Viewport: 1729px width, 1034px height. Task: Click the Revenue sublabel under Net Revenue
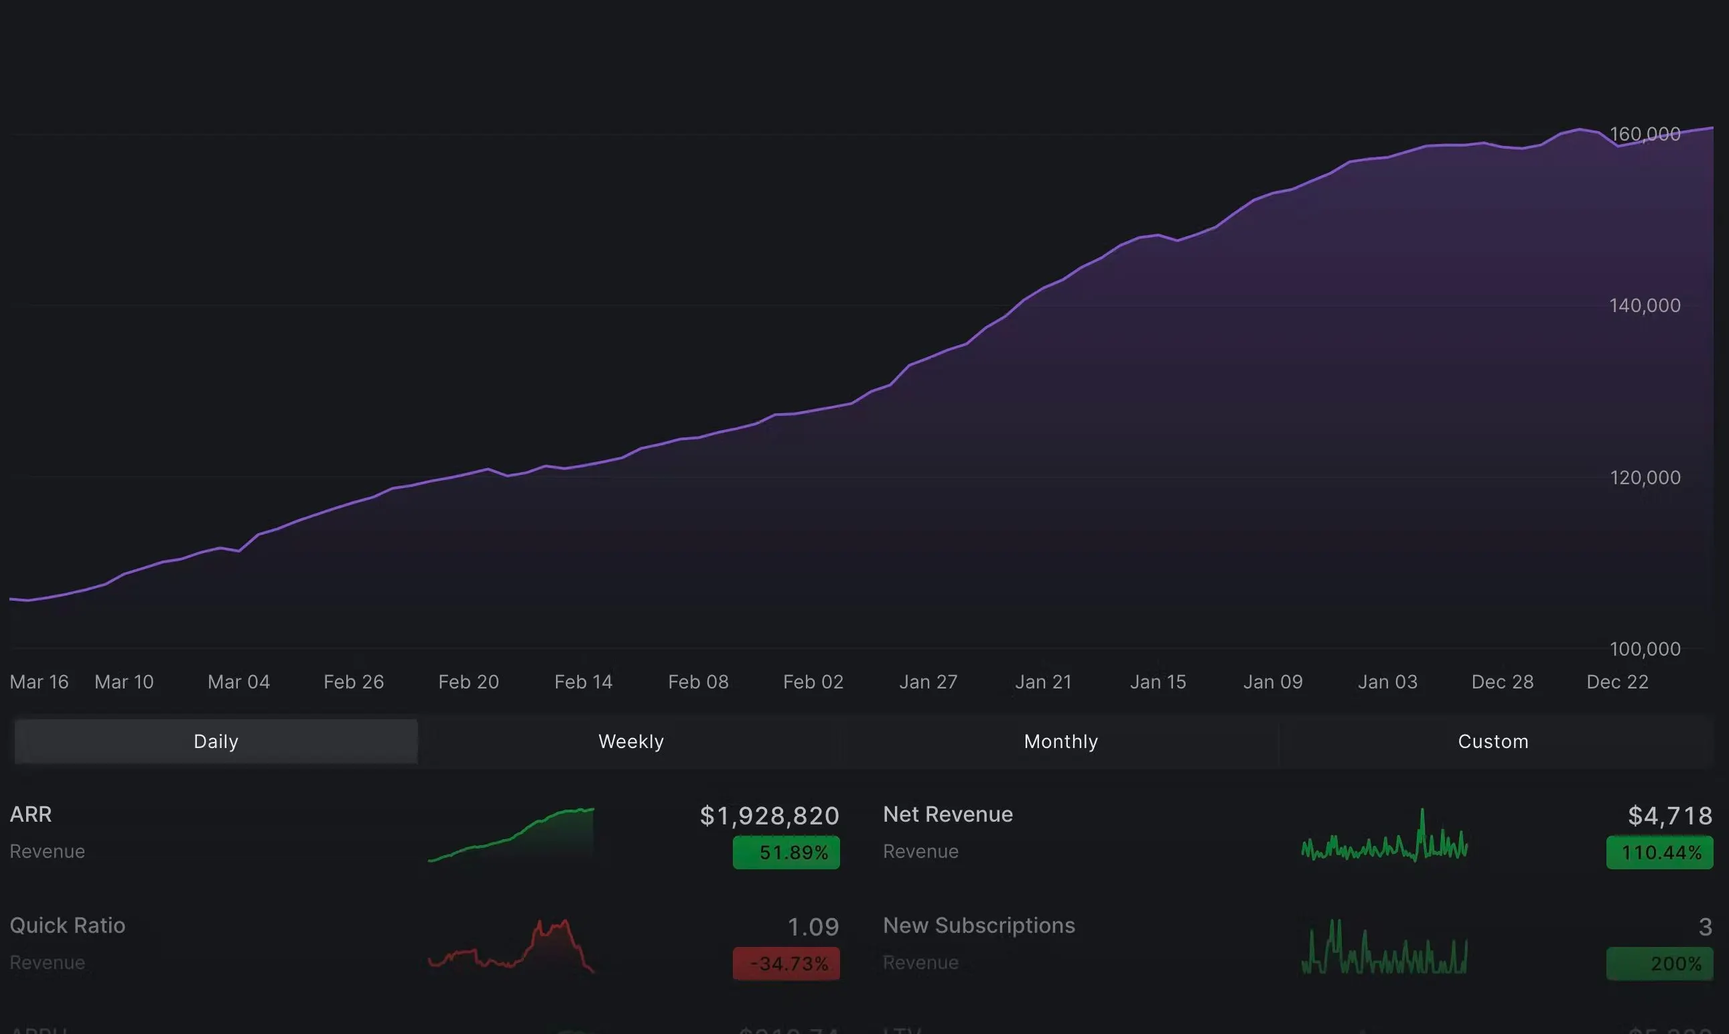point(920,851)
